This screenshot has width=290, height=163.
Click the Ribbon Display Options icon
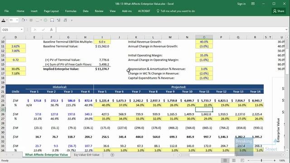tap(253, 4)
